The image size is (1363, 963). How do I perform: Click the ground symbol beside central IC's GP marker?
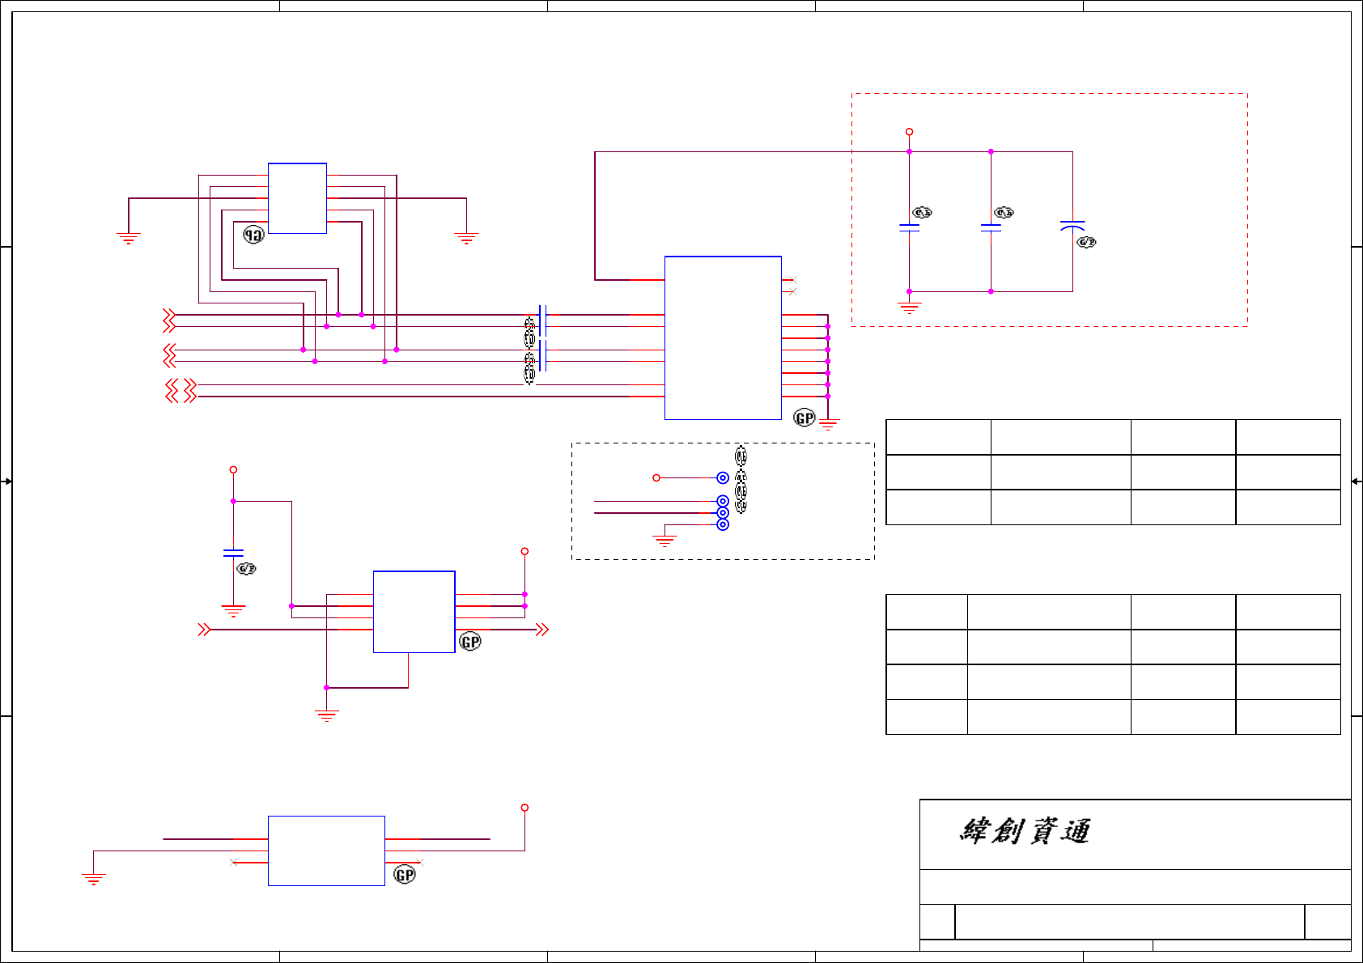click(828, 423)
